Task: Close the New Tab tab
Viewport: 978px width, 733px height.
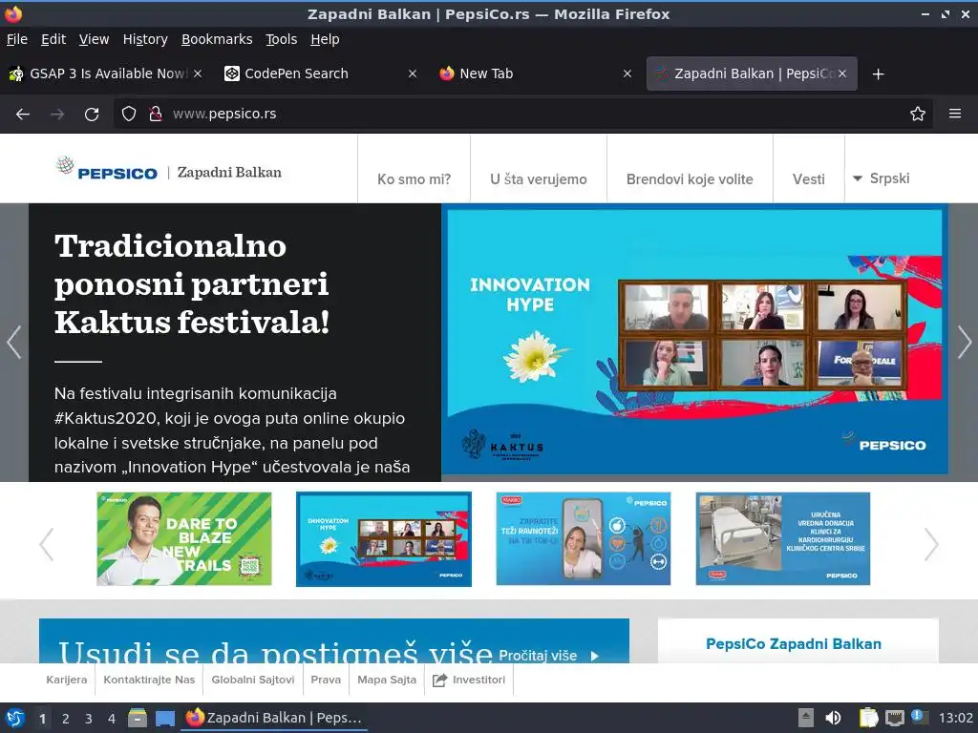Action: [627, 73]
